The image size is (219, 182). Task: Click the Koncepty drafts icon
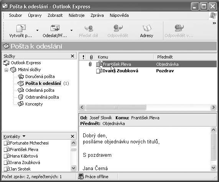coord(21,104)
